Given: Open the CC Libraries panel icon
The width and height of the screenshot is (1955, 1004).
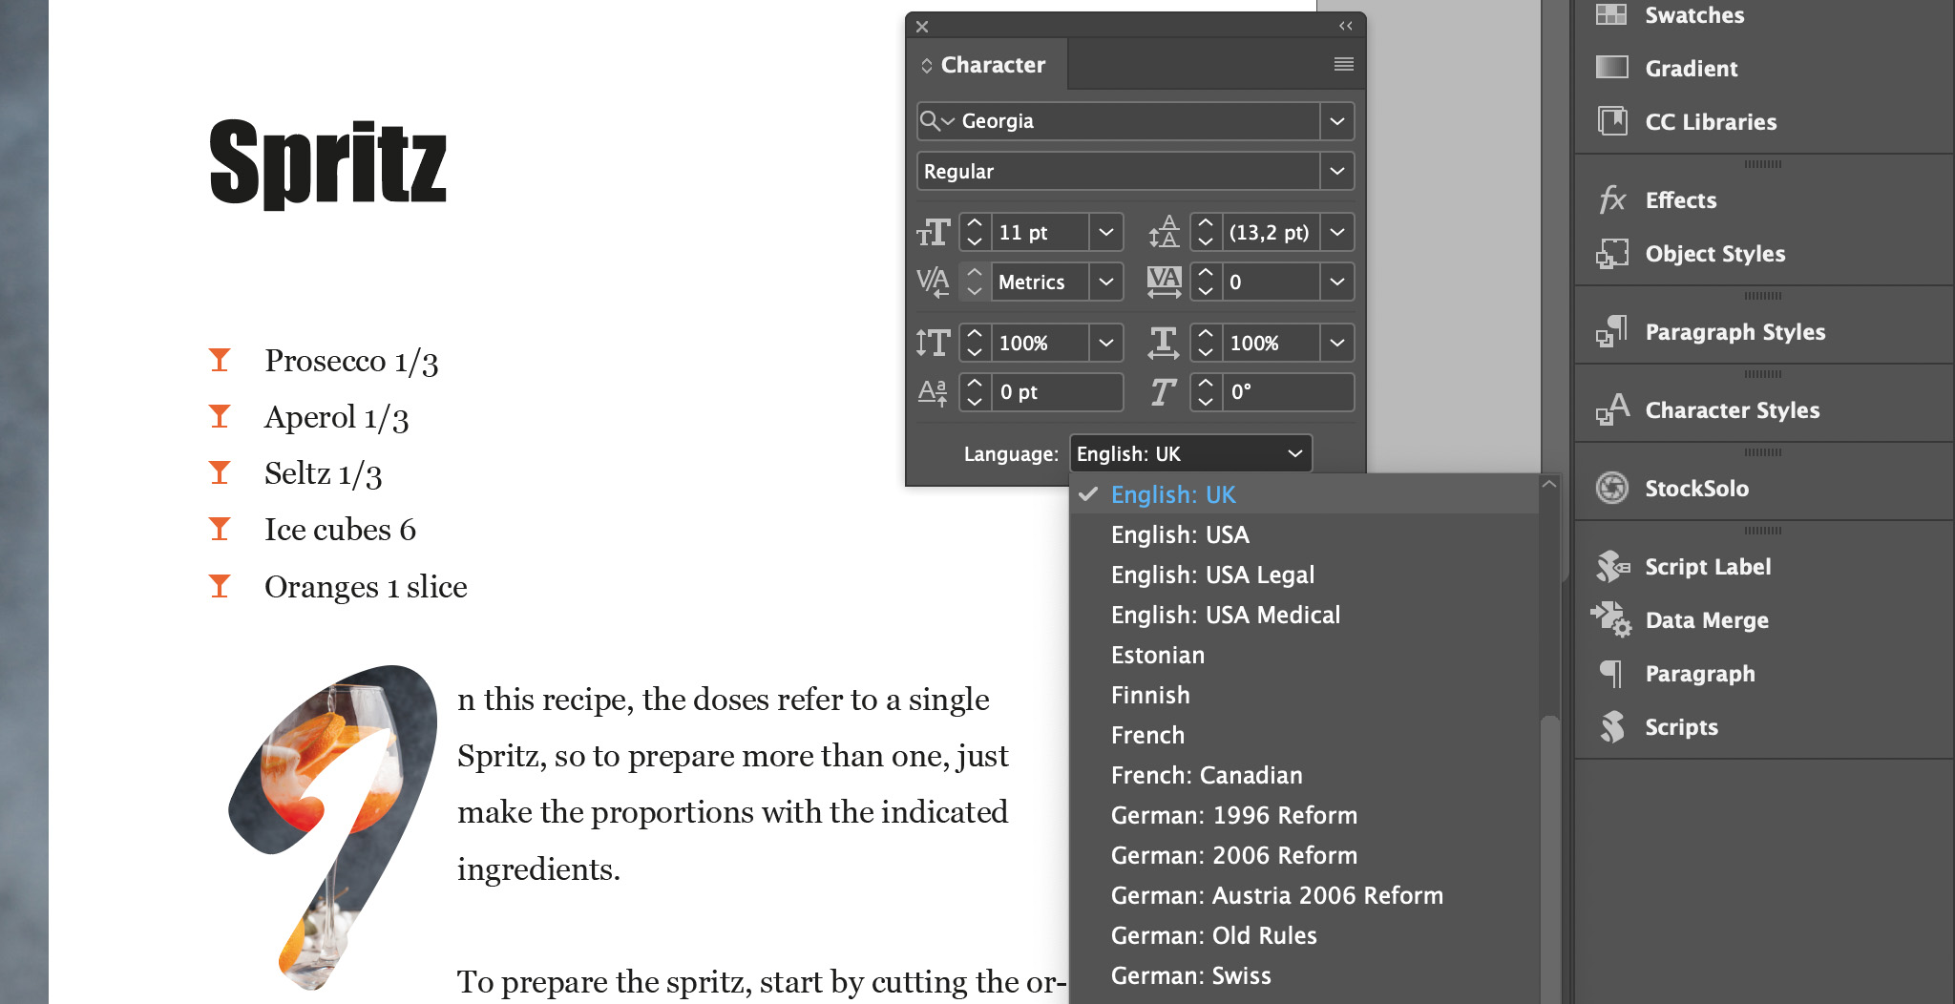Looking at the screenshot, I should tap(1611, 121).
